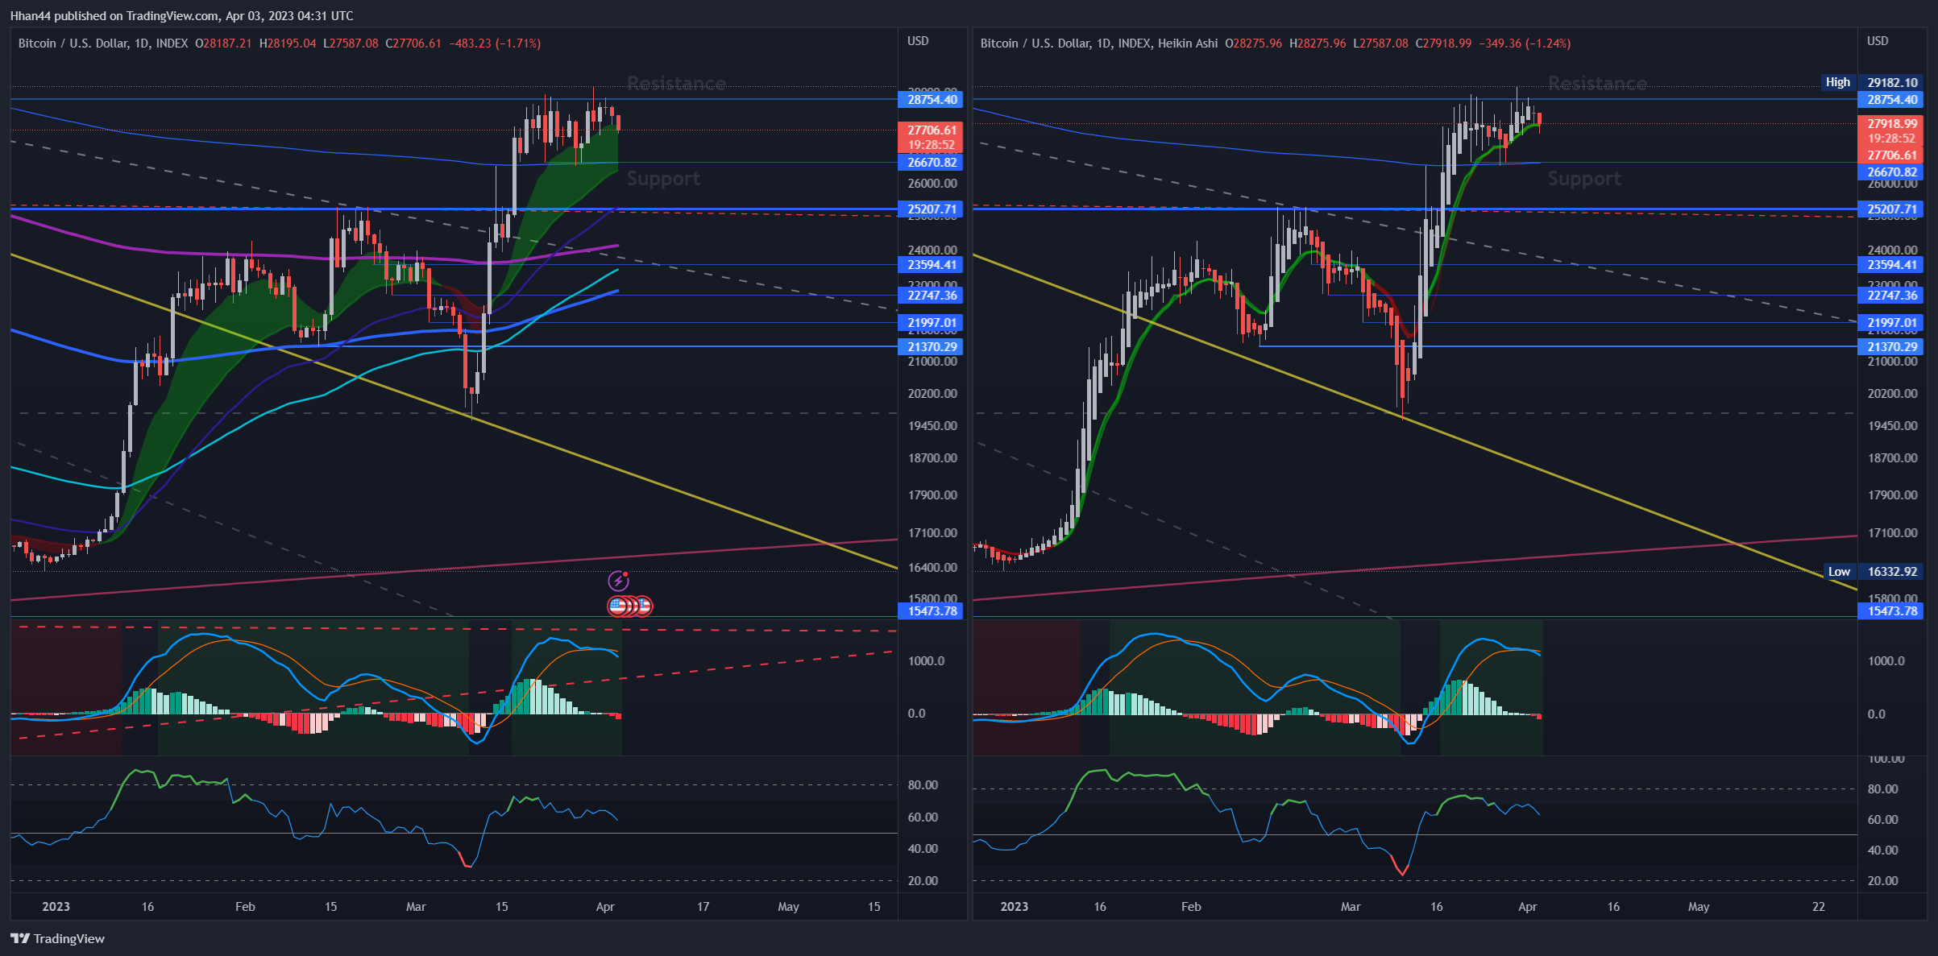Click the 26670.82 price label on left chart
Screen dimensions: 1938x956
(932, 163)
